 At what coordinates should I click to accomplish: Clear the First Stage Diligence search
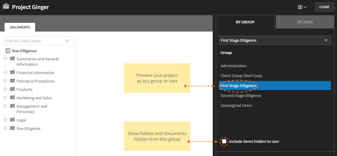click(326, 40)
